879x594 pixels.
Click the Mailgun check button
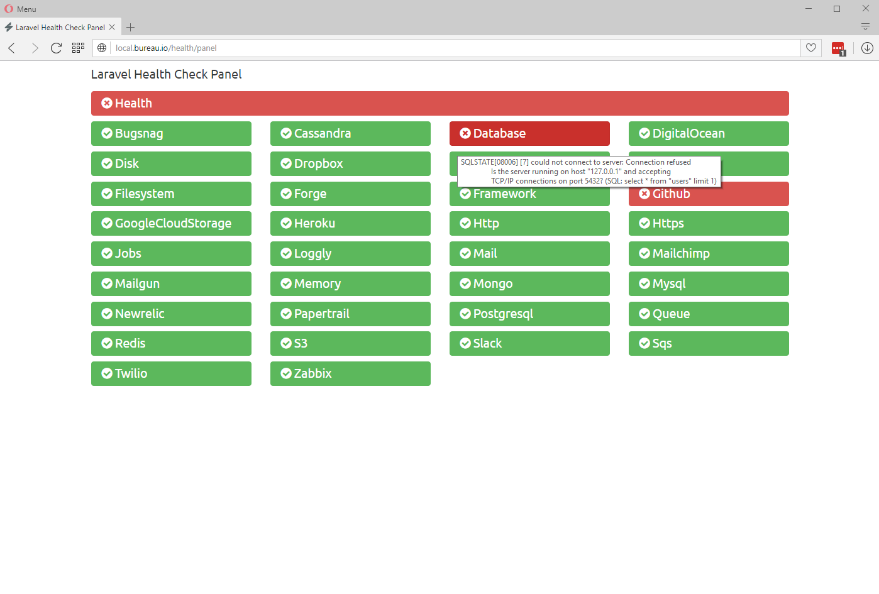click(171, 283)
